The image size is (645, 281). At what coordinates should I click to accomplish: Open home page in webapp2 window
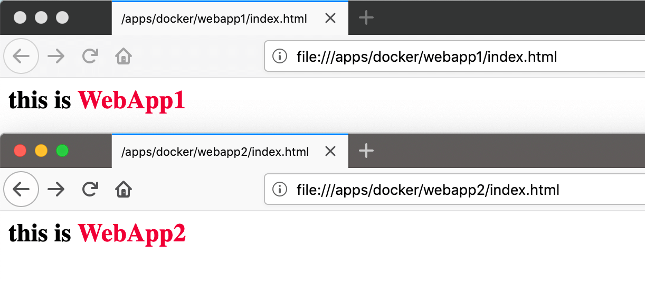(x=124, y=189)
